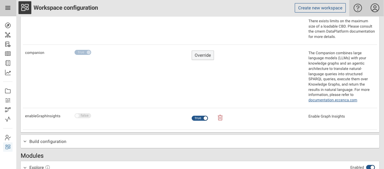Open the activity pulse icon in sidebar
384x169 pixels.
pos(8,119)
